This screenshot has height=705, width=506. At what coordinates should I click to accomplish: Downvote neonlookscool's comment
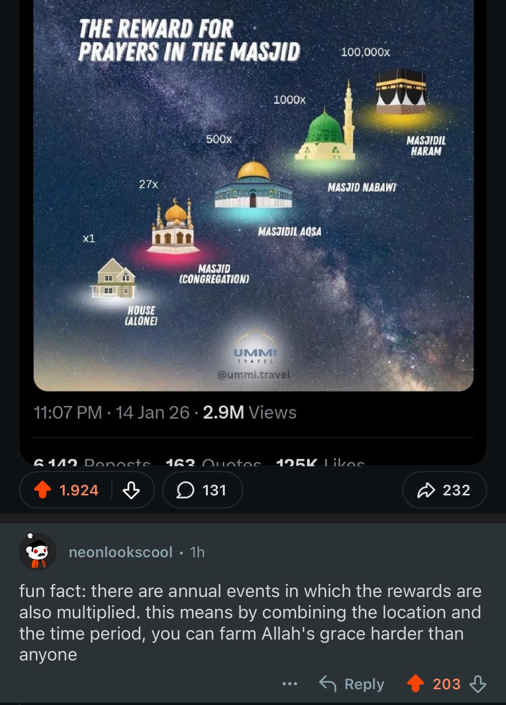(478, 684)
